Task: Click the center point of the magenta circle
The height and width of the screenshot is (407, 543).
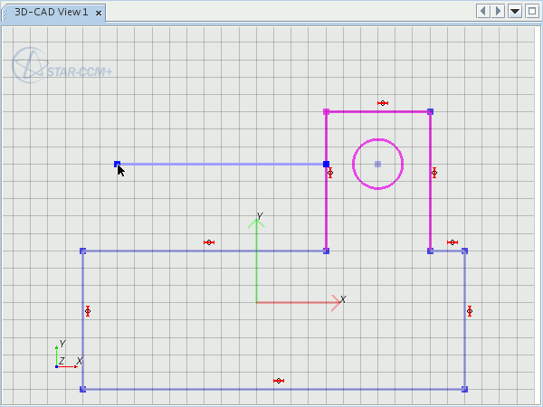Action: click(377, 164)
